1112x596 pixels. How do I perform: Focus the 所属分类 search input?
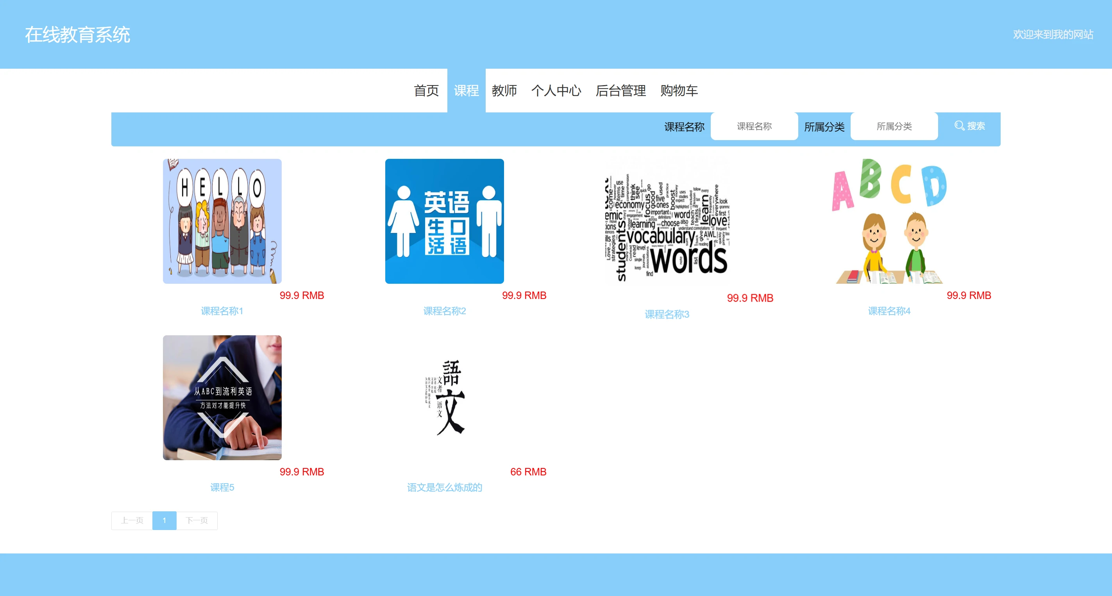(x=894, y=126)
